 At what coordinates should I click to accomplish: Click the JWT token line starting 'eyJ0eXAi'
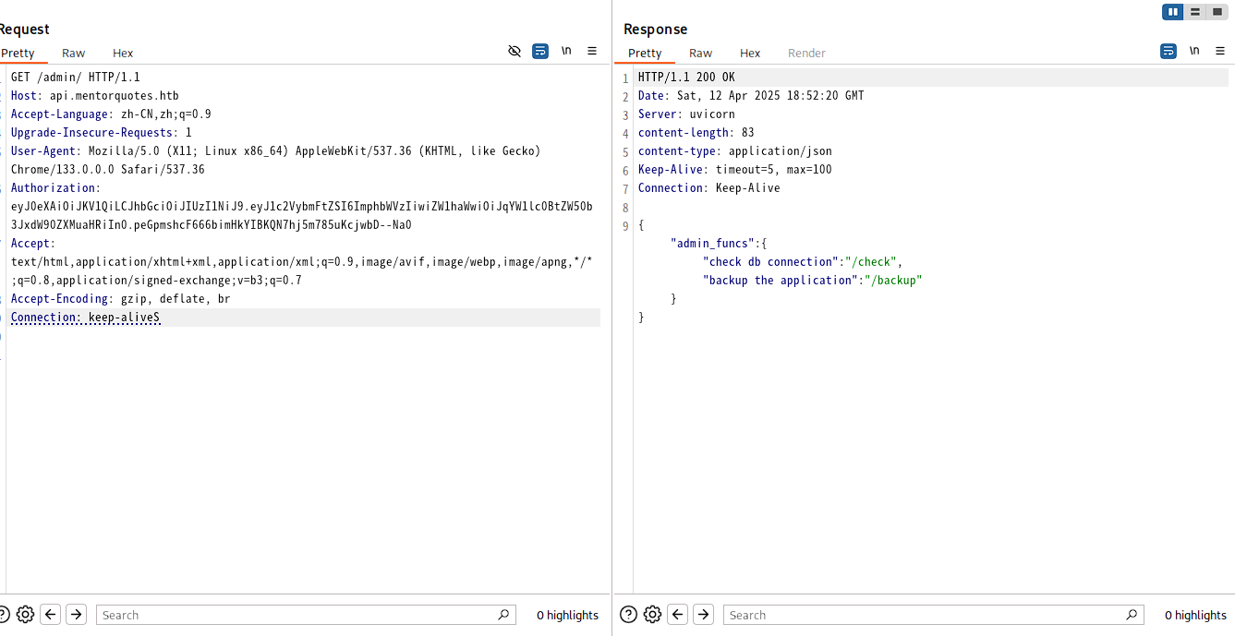click(x=302, y=207)
